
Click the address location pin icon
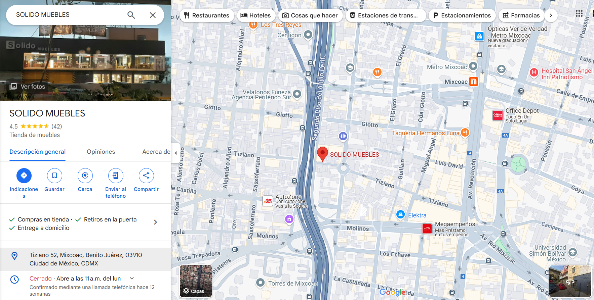(14, 256)
